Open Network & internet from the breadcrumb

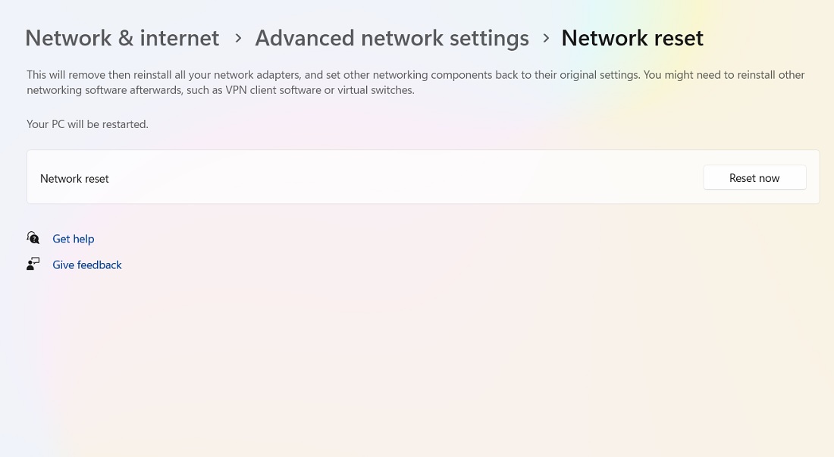coord(121,38)
